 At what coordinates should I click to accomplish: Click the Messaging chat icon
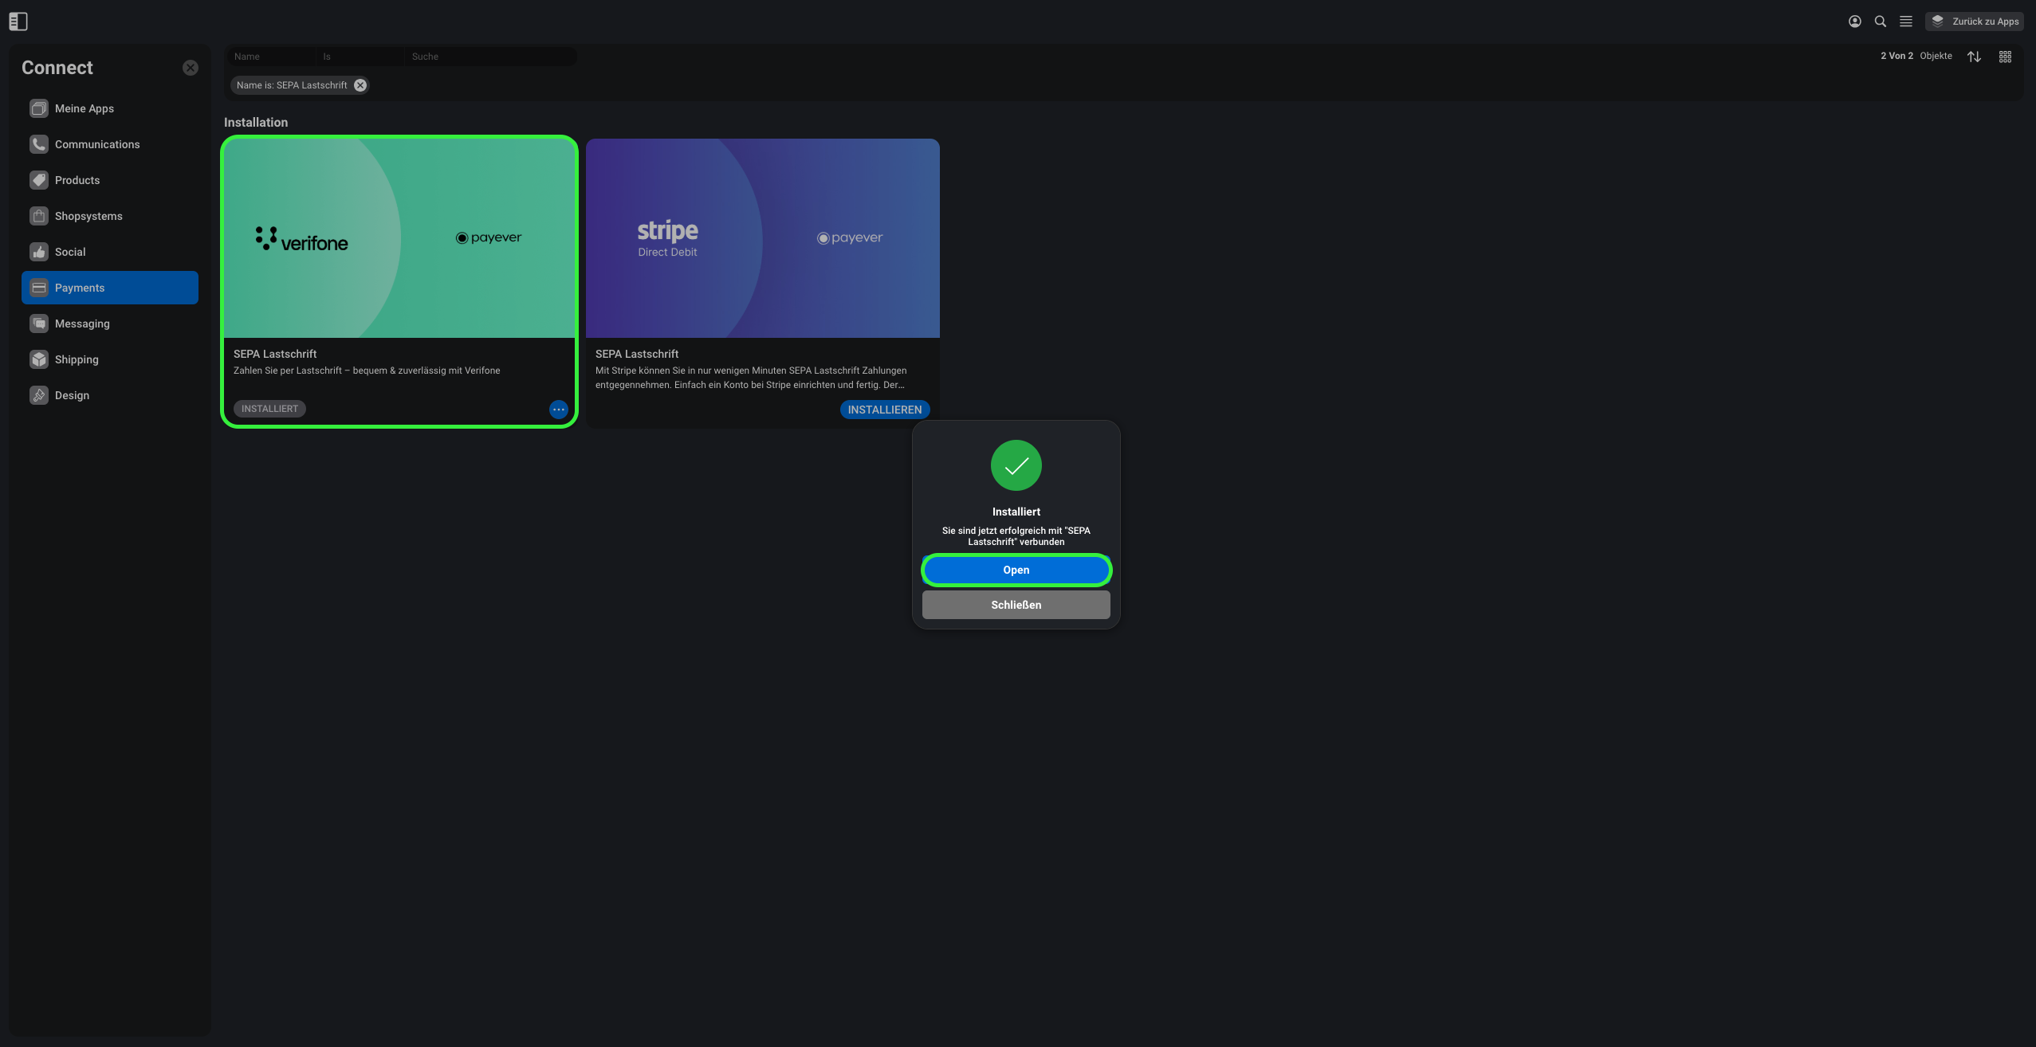click(39, 324)
